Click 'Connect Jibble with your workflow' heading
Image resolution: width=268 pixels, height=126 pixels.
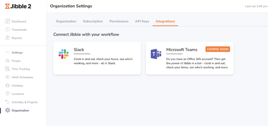tap(86, 34)
